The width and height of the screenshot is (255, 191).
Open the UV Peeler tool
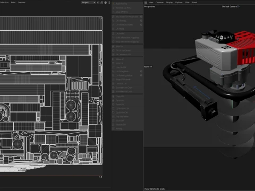[127, 33]
